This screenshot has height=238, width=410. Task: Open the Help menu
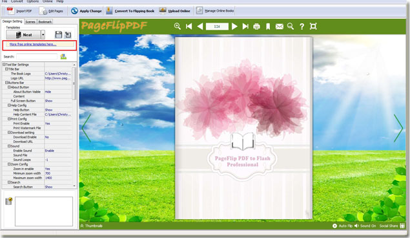pos(60,1)
